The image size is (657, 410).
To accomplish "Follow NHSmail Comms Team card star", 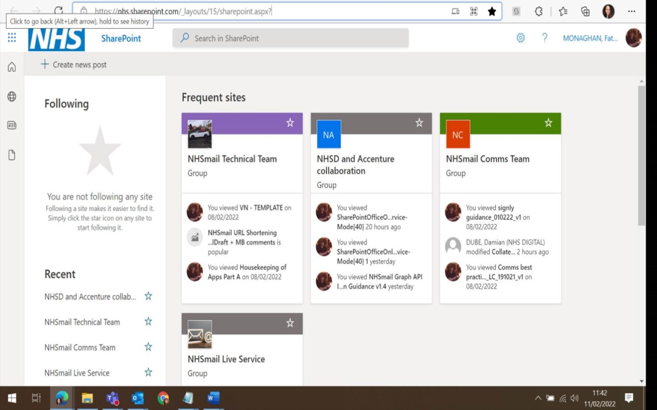I will (548, 122).
